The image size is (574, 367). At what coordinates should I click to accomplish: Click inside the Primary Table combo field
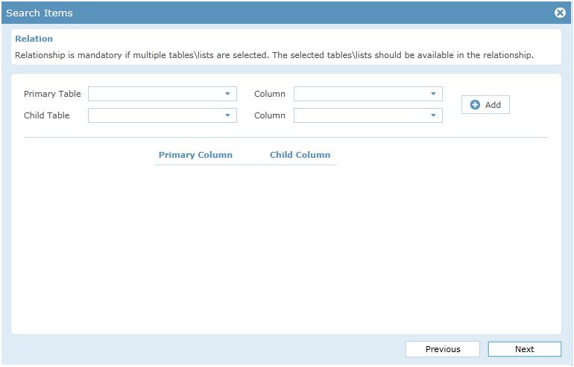click(x=163, y=94)
